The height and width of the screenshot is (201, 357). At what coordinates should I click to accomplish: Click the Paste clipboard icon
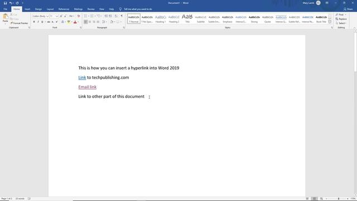click(x=5, y=17)
